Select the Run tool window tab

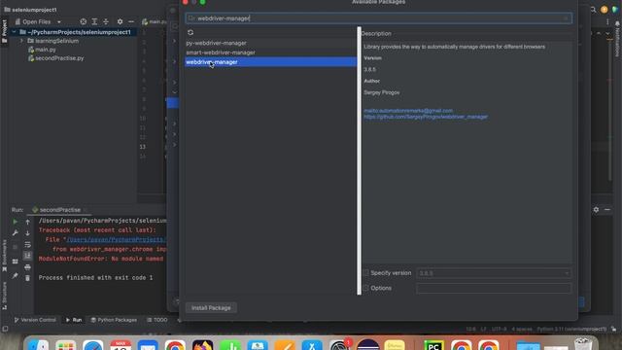[x=74, y=320]
